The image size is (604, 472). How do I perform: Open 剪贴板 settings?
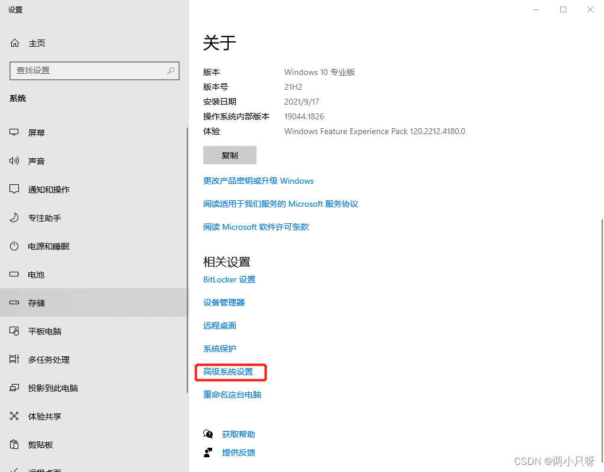pyautogui.click(x=93, y=445)
